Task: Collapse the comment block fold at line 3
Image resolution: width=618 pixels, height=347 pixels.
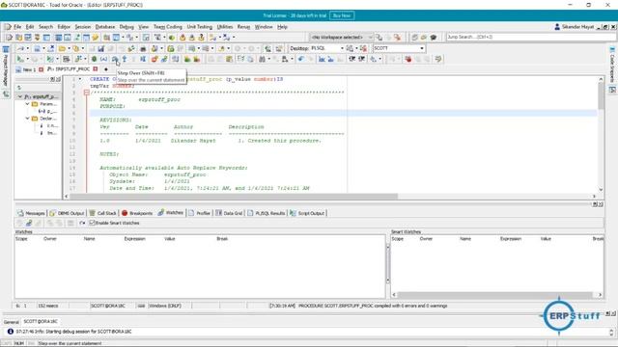Action: coord(86,93)
